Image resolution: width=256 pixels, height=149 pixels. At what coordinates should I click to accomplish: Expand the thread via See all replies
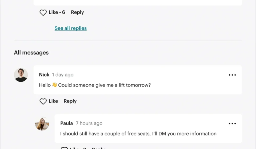70,28
